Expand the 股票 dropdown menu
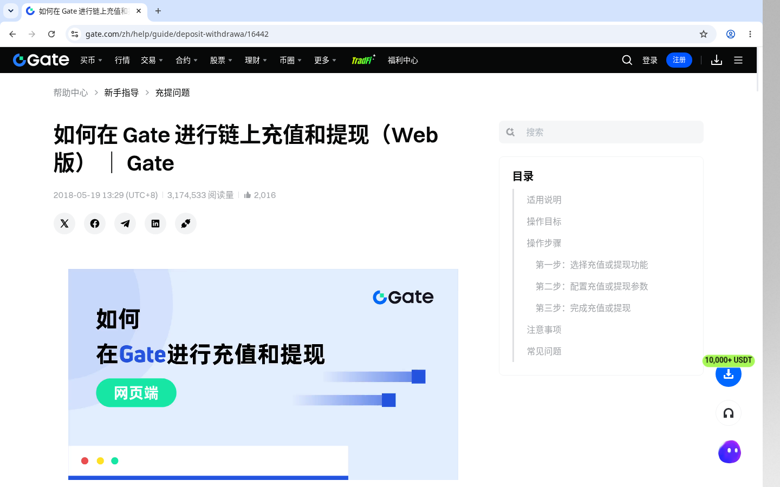Screen dimensions: 780x487 point(221,60)
